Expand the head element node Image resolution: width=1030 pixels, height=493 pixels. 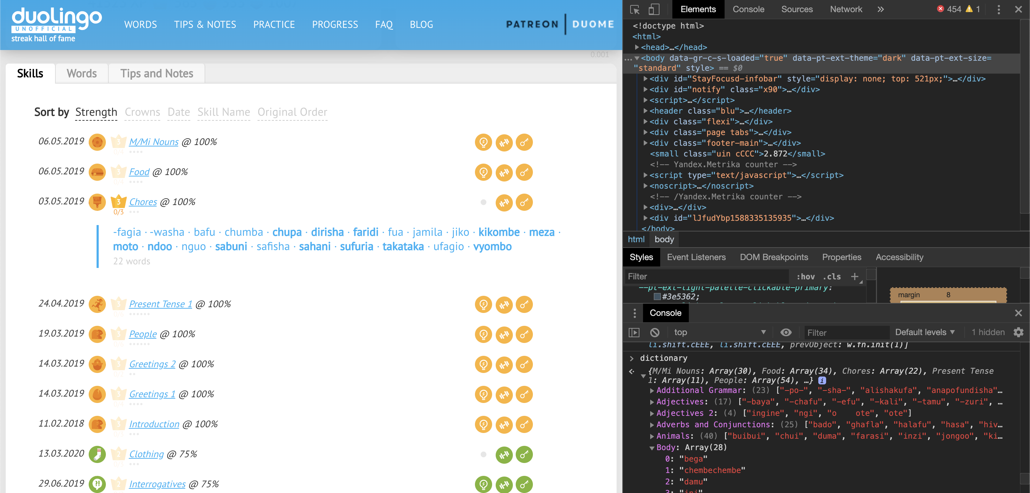[x=637, y=47]
